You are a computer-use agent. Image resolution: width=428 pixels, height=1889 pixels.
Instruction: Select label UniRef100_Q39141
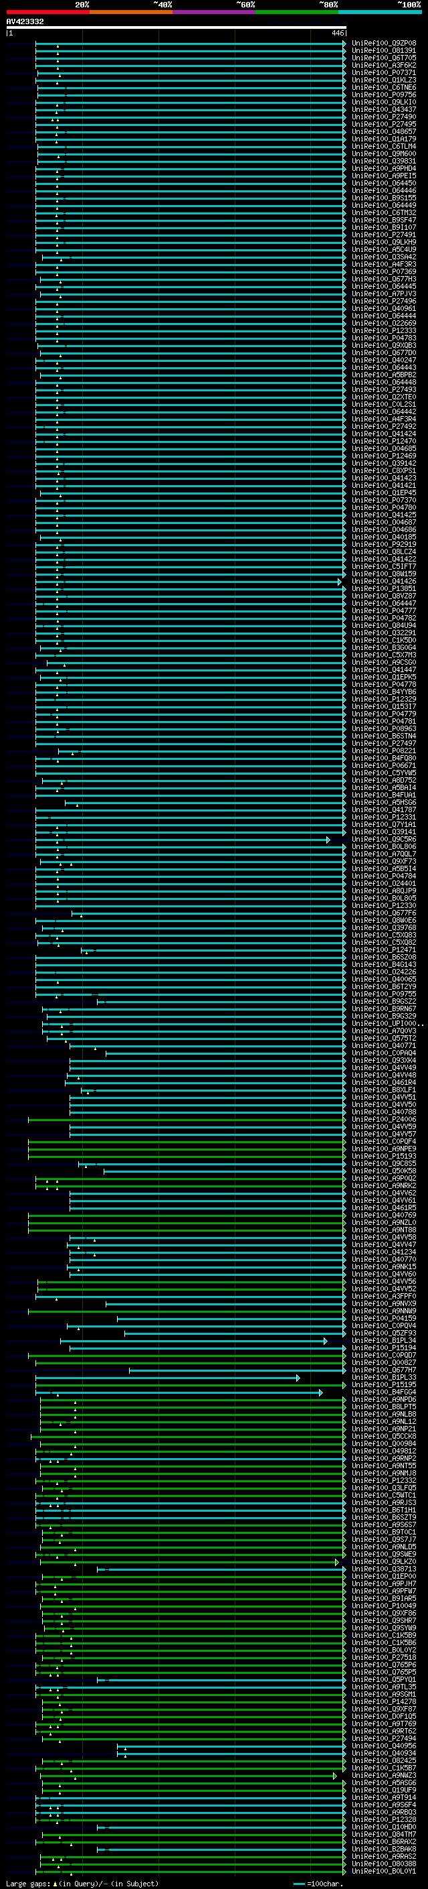[383, 832]
